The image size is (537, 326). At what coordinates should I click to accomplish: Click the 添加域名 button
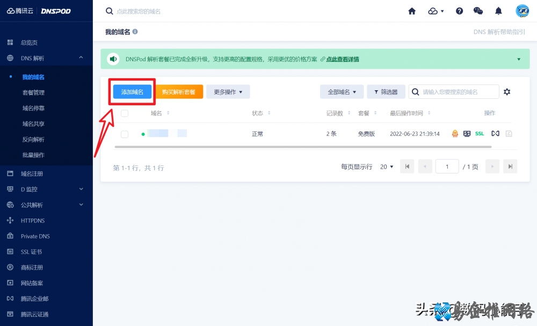coord(132,91)
